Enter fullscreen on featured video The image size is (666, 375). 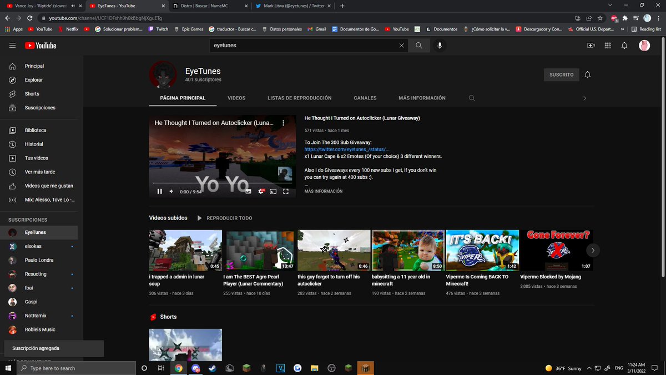click(286, 192)
